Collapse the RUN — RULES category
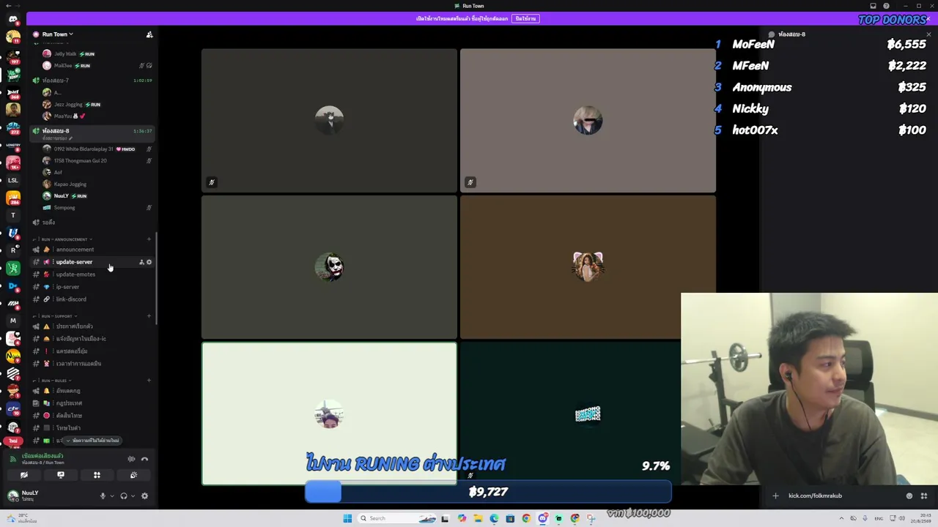 coord(54,381)
